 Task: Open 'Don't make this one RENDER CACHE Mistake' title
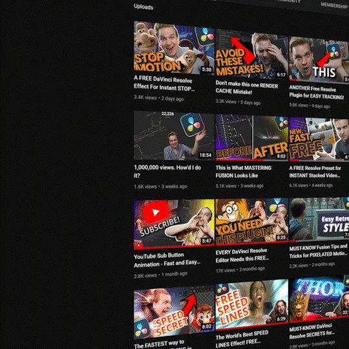click(x=247, y=87)
